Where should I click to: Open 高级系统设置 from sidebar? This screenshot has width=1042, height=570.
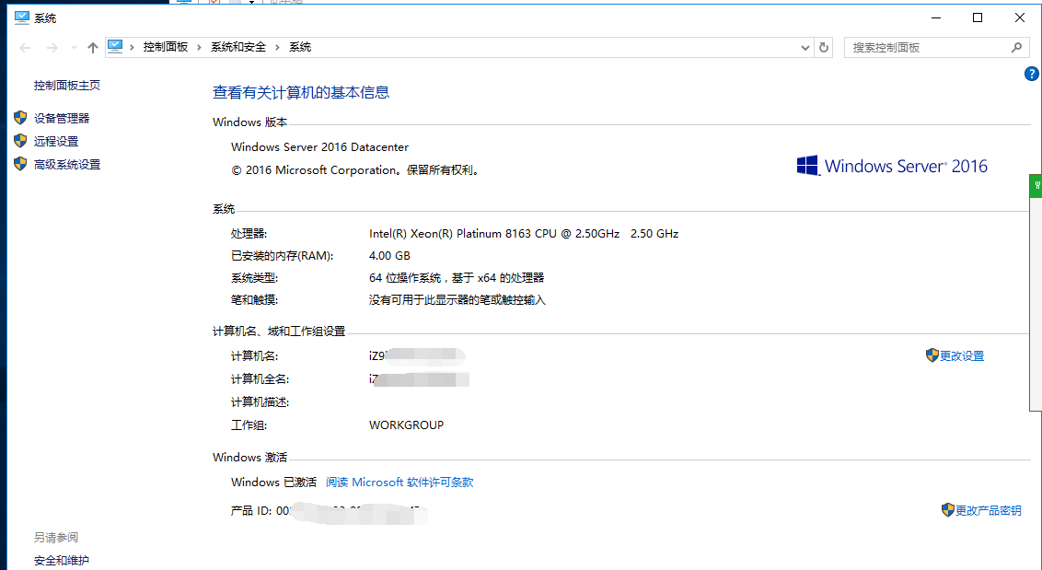point(67,164)
